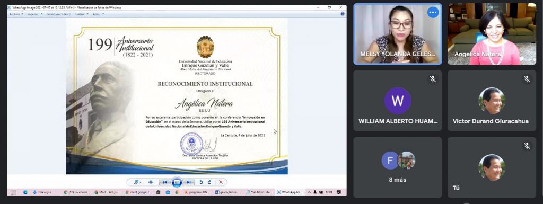
Task: Open the Archivo menu in photo viewer
Action: coord(16,14)
